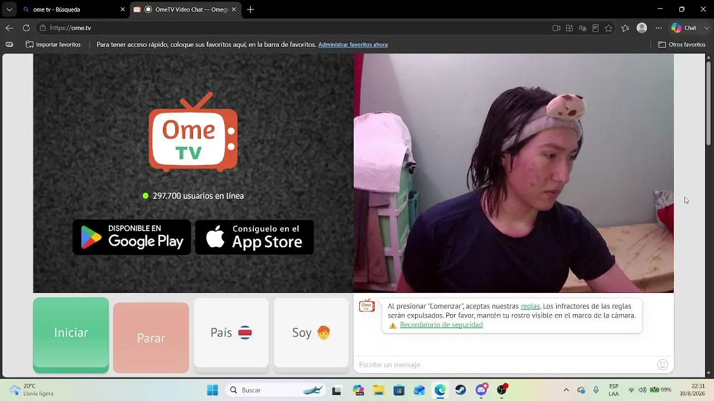This screenshot has width=714, height=401.
Task: Open Microsoft 365 Copilot from taskbar
Action: tap(358, 390)
